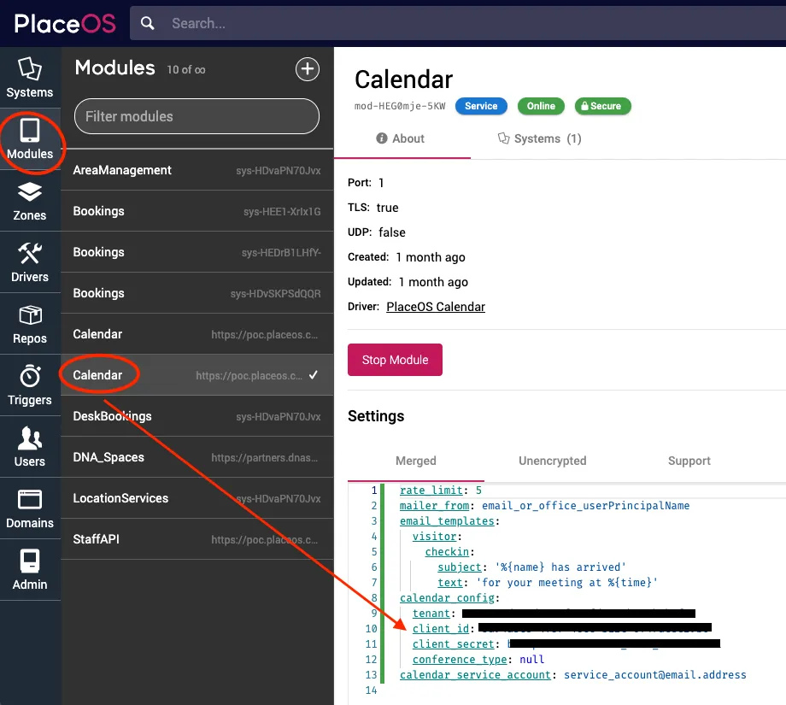This screenshot has height=705, width=786.
Task: Switch to the Systems (1) tab
Action: (x=539, y=138)
